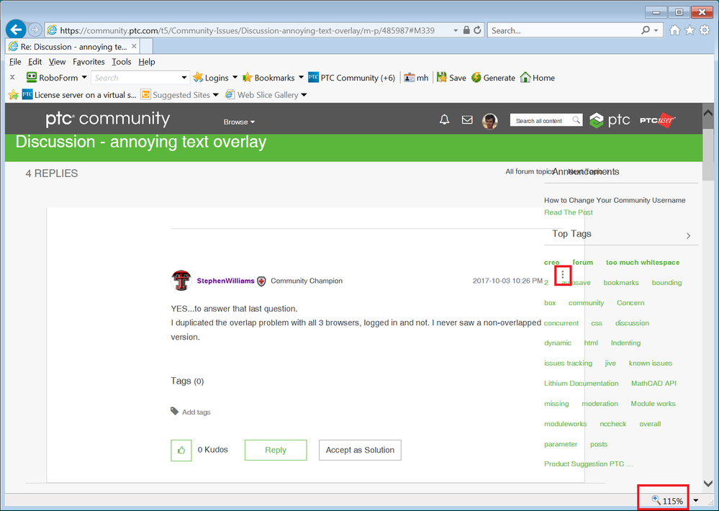Open a new blank tab
The height and width of the screenshot is (511, 719).
point(146,46)
